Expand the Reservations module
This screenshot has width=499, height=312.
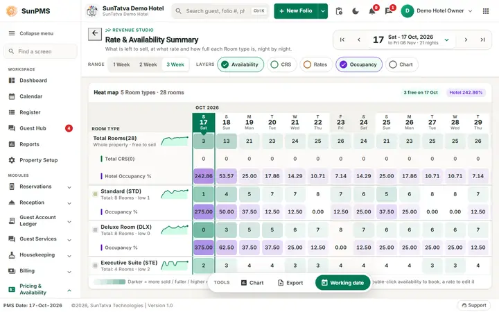coord(69,187)
